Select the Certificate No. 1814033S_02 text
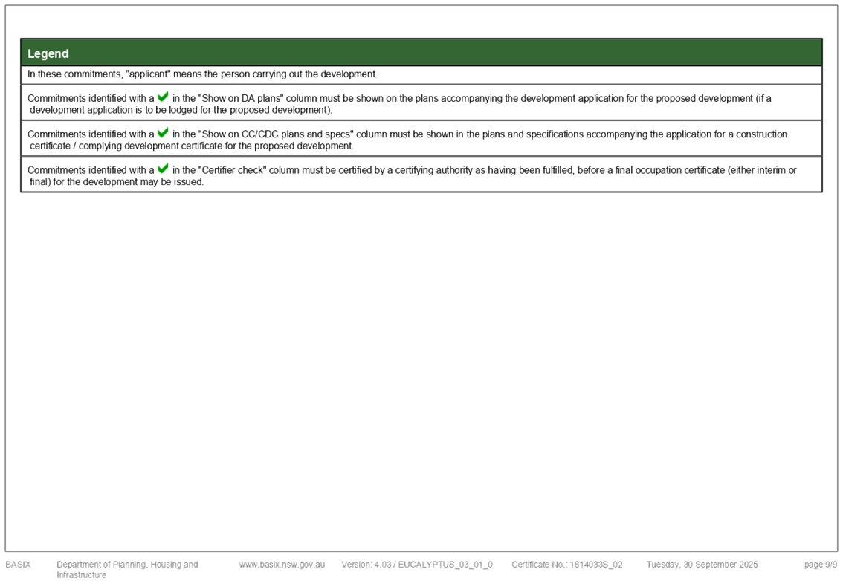843x581 pixels. point(566,565)
